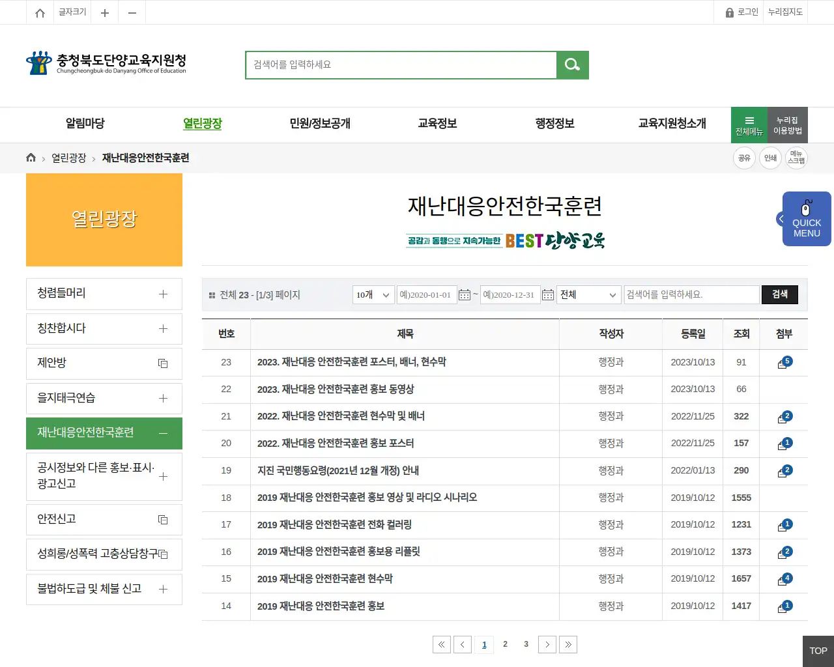
Task: Click the green search magnifier button
Action: click(573, 65)
